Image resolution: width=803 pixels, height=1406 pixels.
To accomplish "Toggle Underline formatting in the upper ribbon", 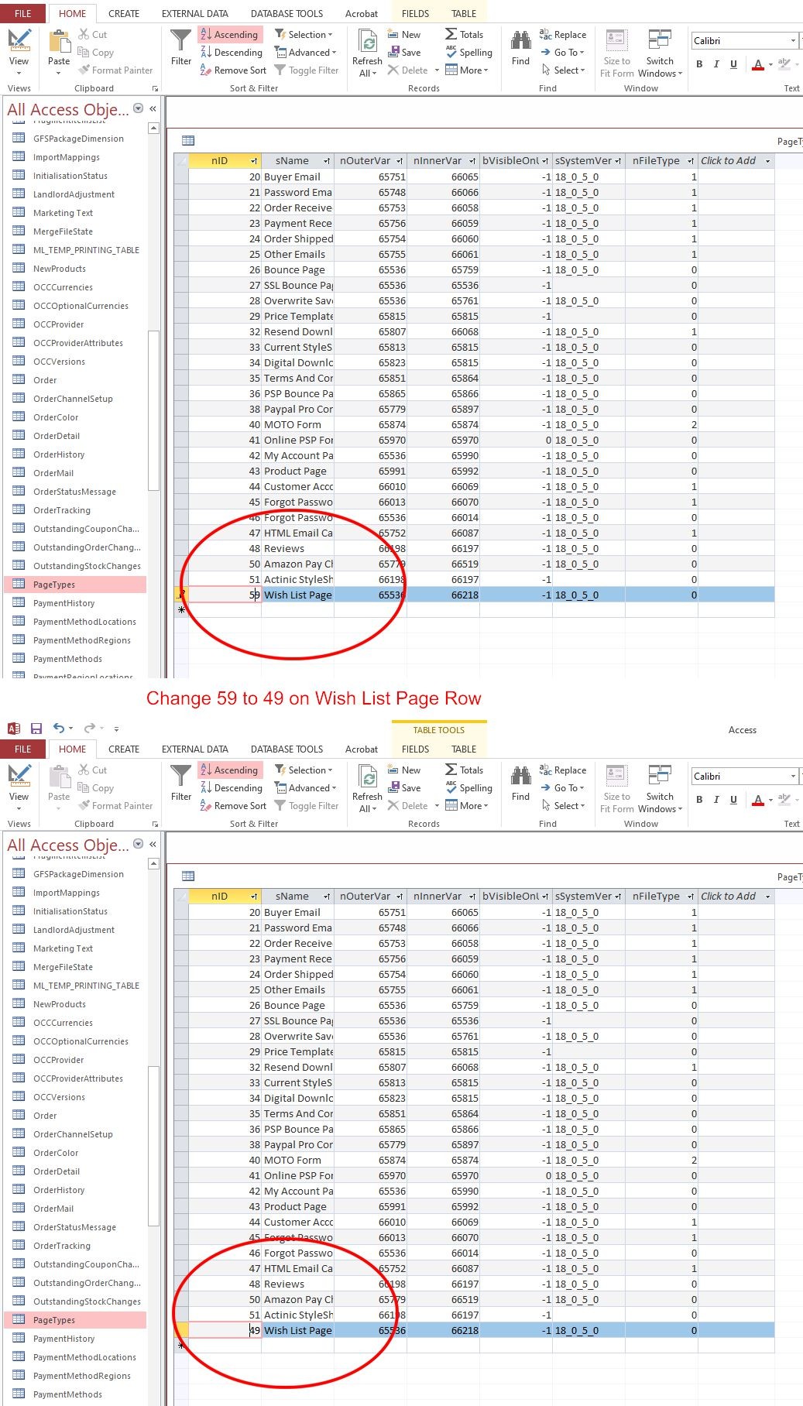I will click(x=733, y=64).
